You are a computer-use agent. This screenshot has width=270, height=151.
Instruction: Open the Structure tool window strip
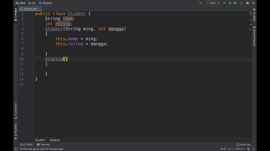pos(16,111)
